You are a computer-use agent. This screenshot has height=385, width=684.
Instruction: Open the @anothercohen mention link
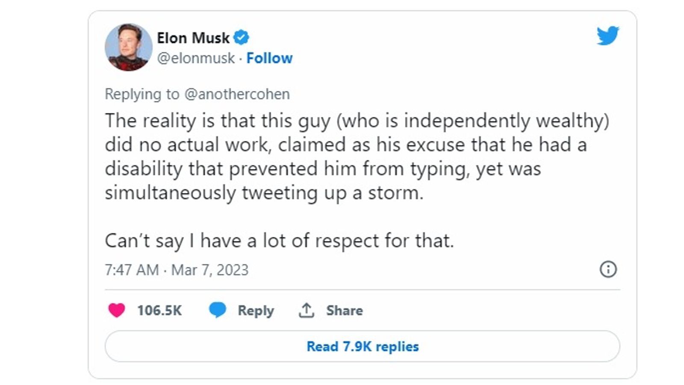(x=237, y=94)
